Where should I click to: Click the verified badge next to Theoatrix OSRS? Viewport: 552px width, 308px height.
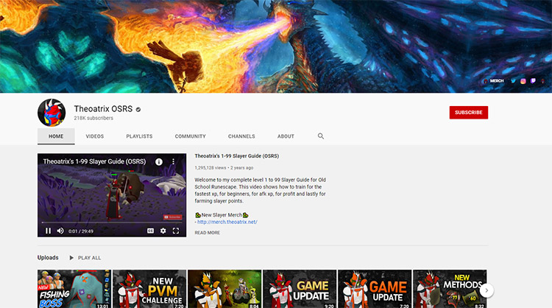(138, 110)
